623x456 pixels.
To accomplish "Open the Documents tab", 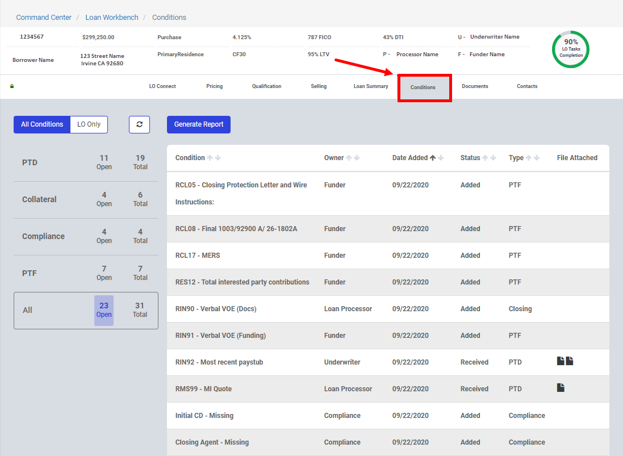I will coord(475,86).
